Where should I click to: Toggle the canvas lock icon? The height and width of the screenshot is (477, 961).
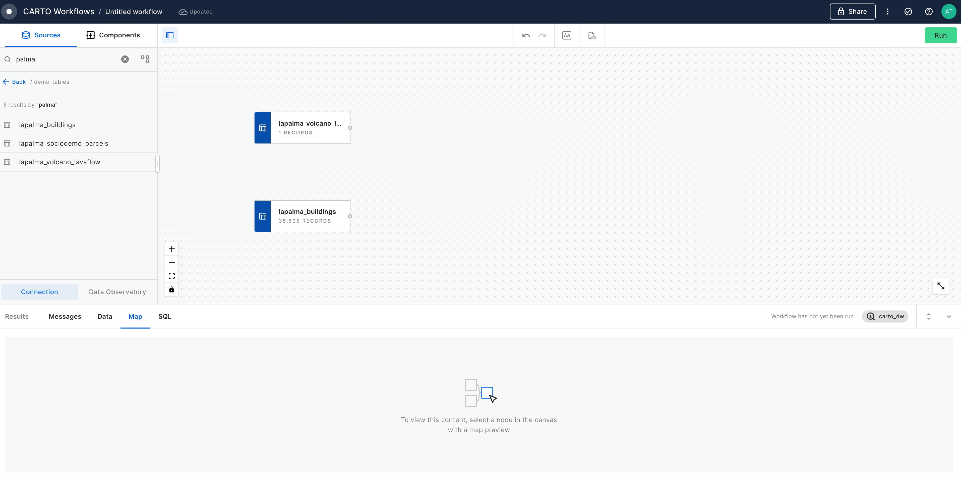(172, 290)
